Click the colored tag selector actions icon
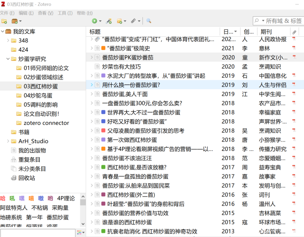304x237 pixels. tap(81, 232)
